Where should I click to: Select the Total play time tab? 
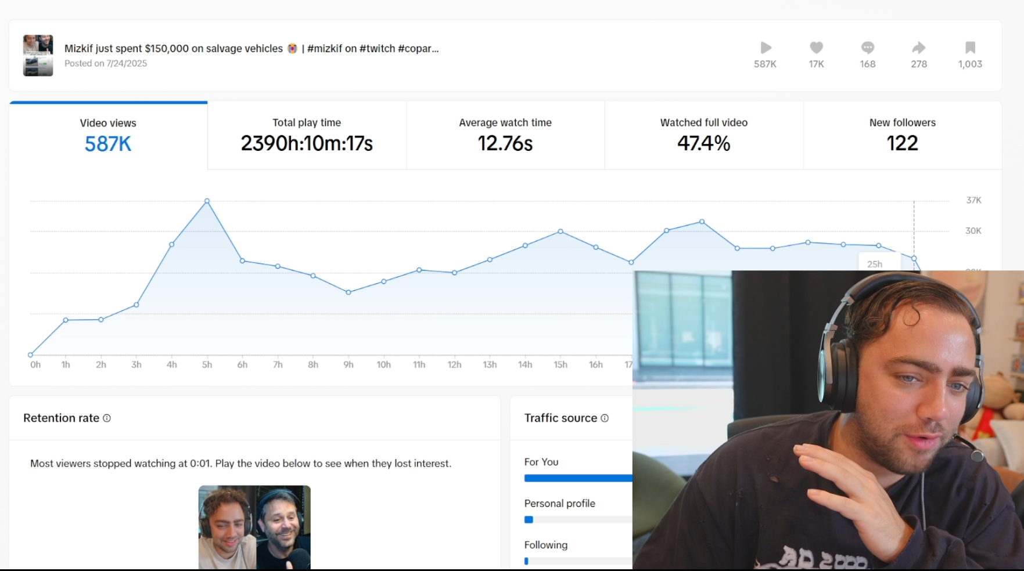tap(307, 136)
